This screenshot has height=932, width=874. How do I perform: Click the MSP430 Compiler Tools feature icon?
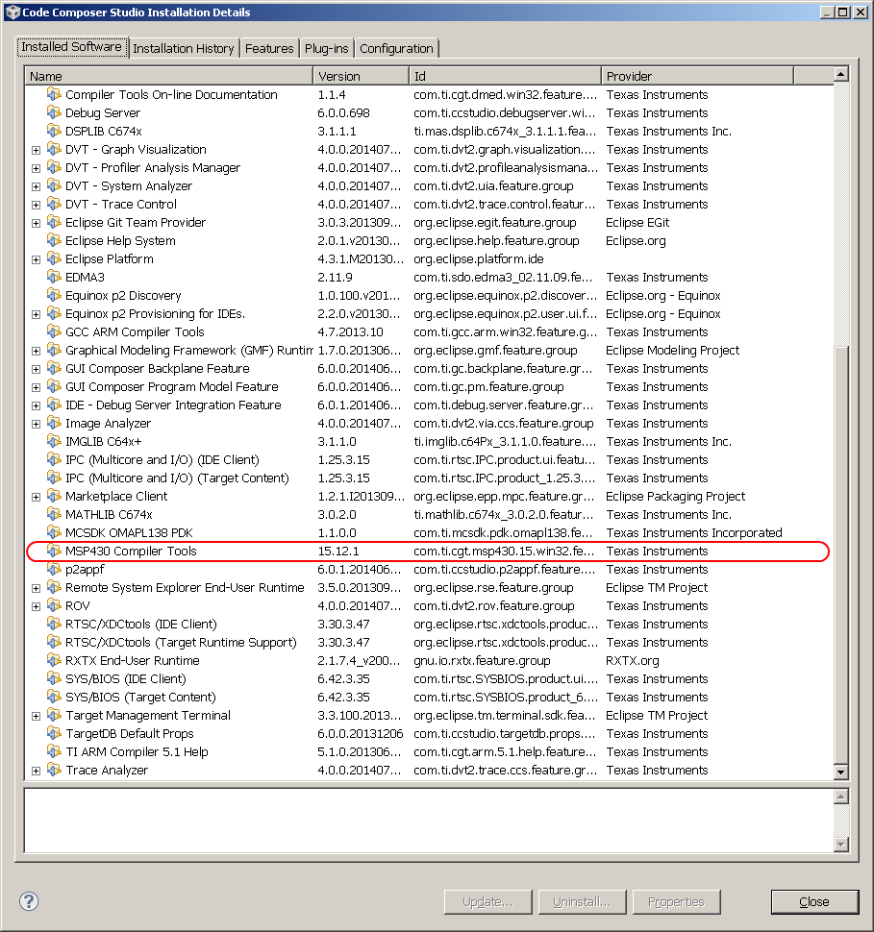pos(54,551)
